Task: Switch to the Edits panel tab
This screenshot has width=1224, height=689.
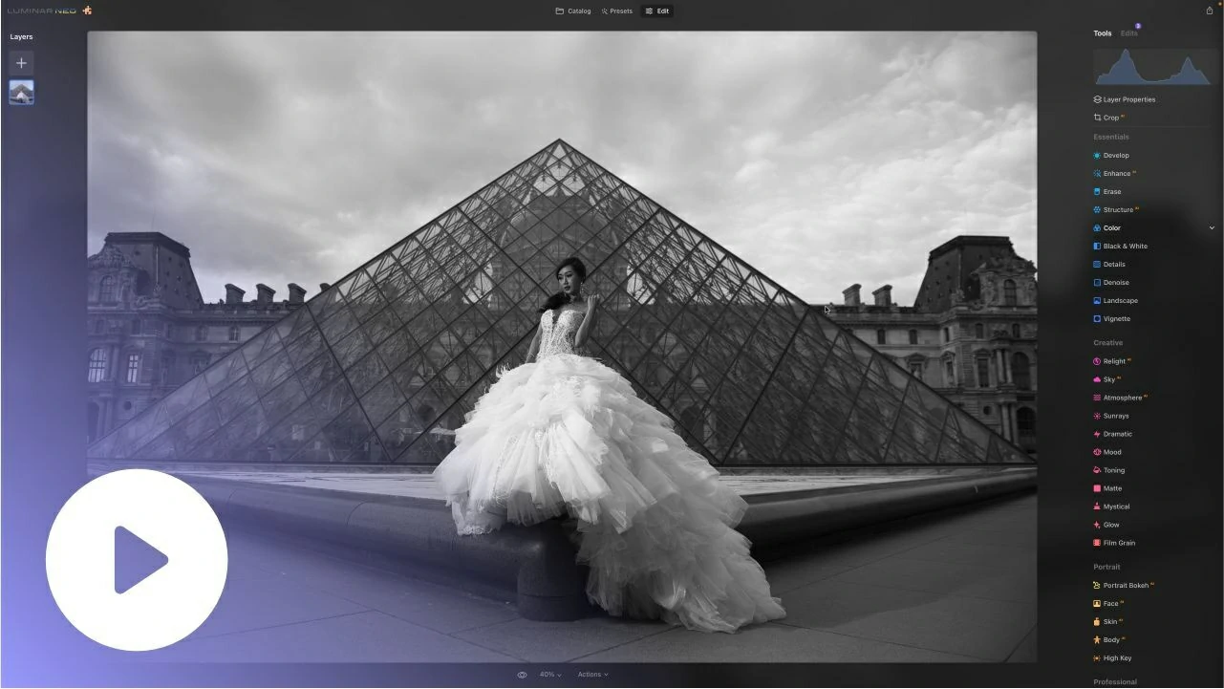Action: [x=1129, y=33]
